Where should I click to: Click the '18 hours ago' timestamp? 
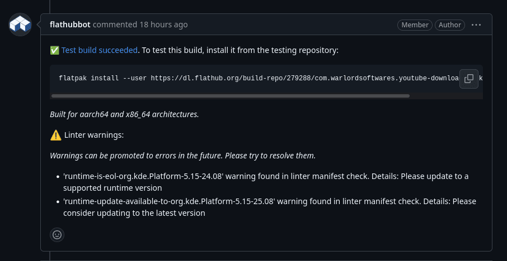coord(163,25)
